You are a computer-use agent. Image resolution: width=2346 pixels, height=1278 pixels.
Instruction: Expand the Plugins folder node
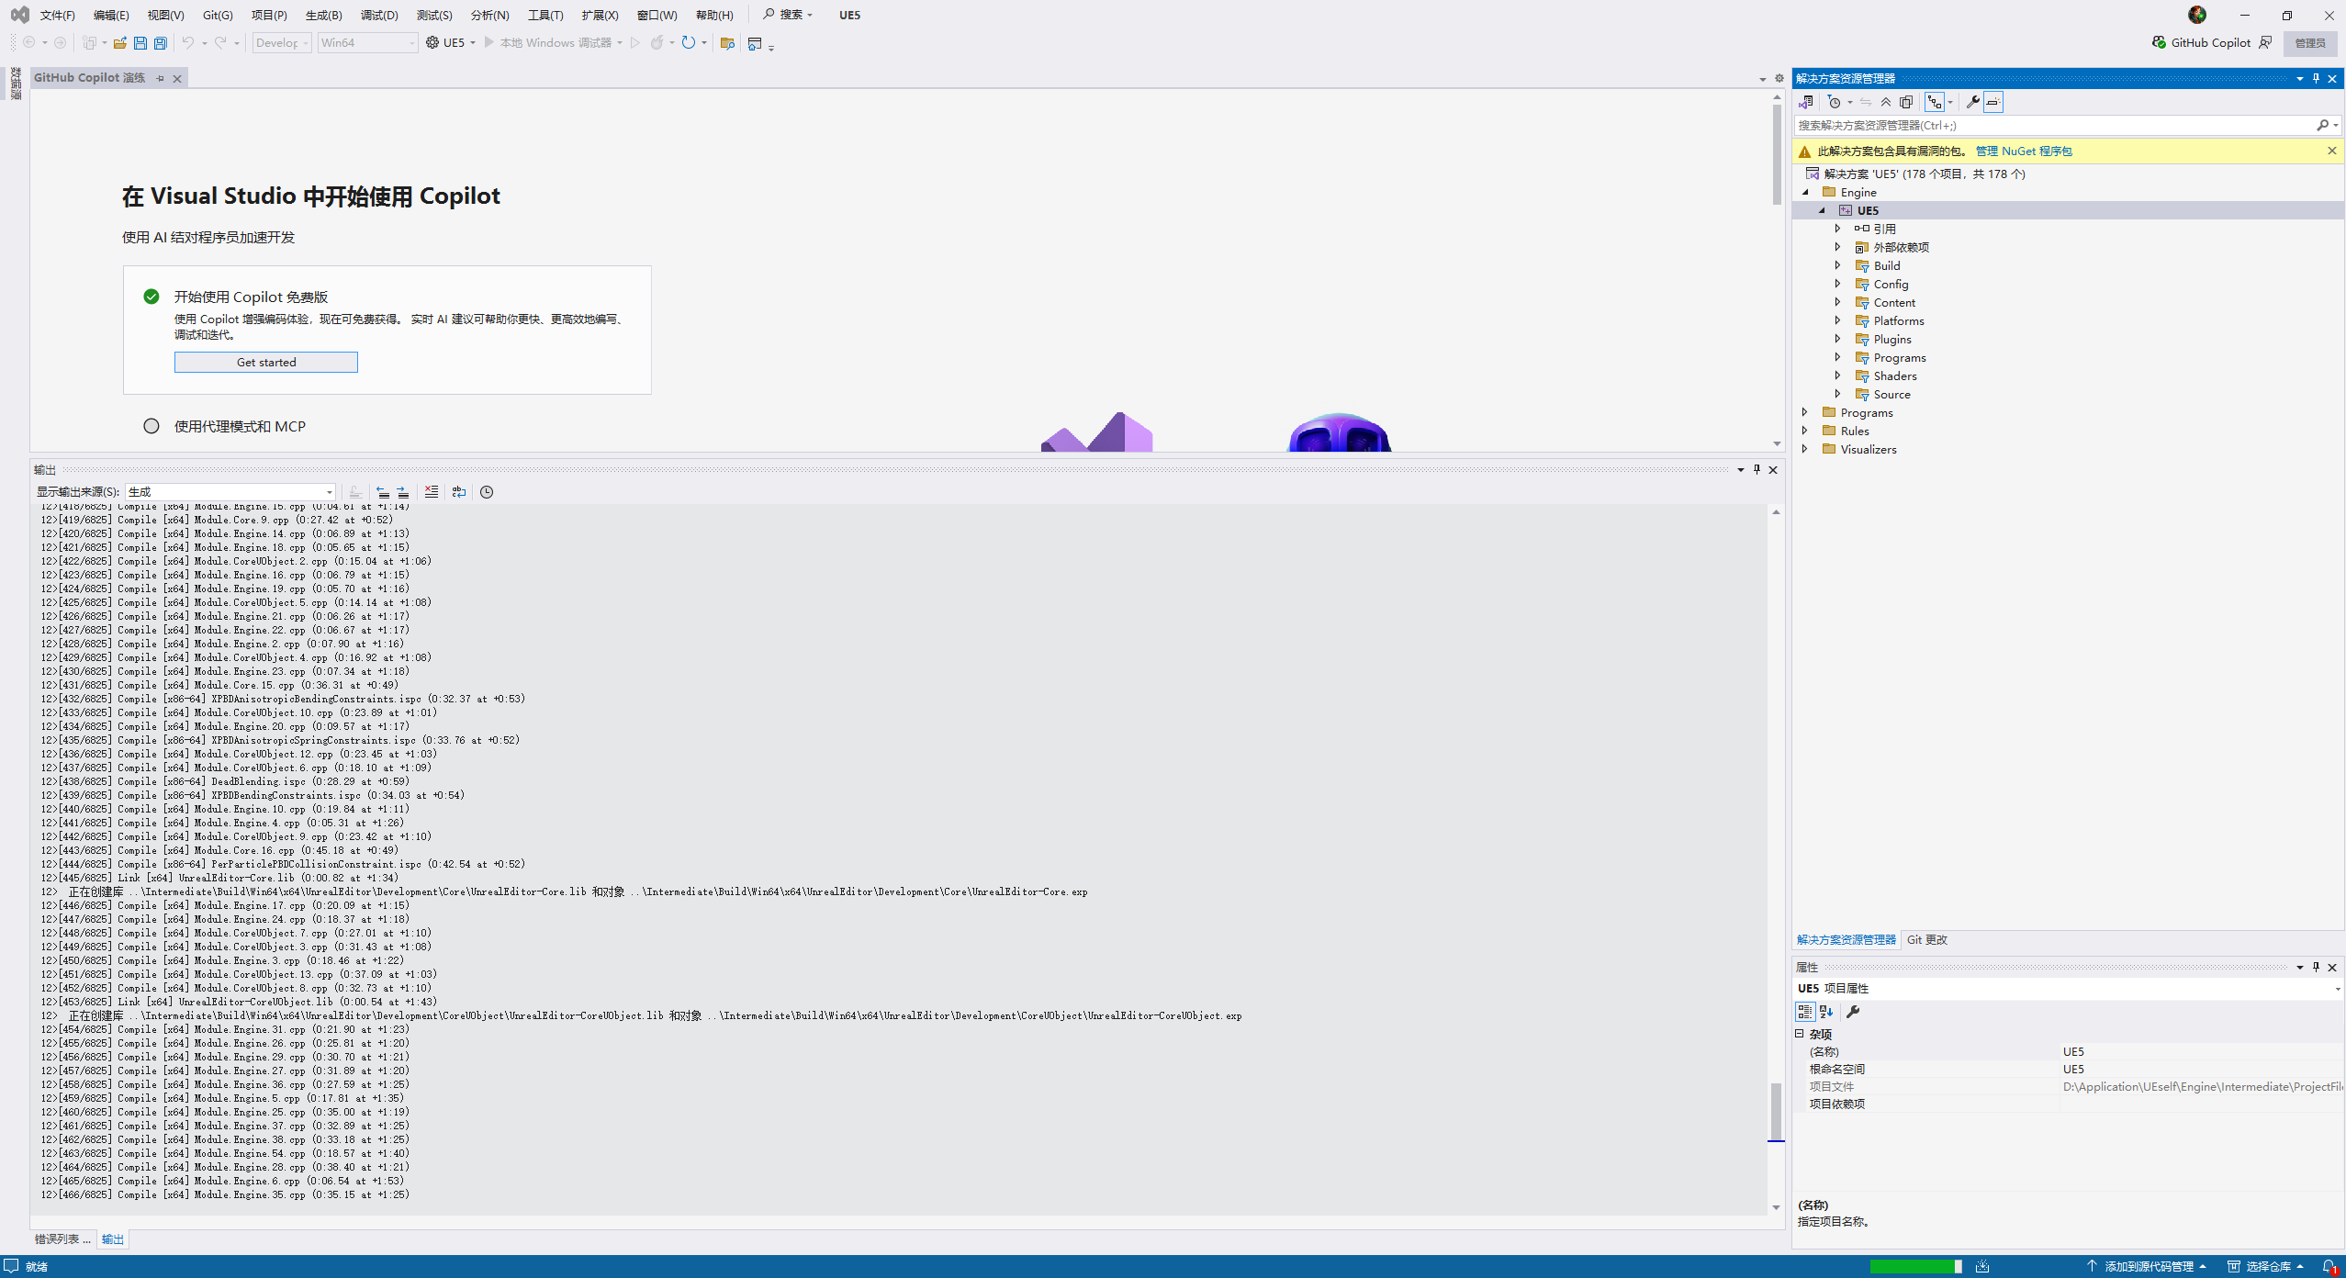click(x=1838, y=340)
